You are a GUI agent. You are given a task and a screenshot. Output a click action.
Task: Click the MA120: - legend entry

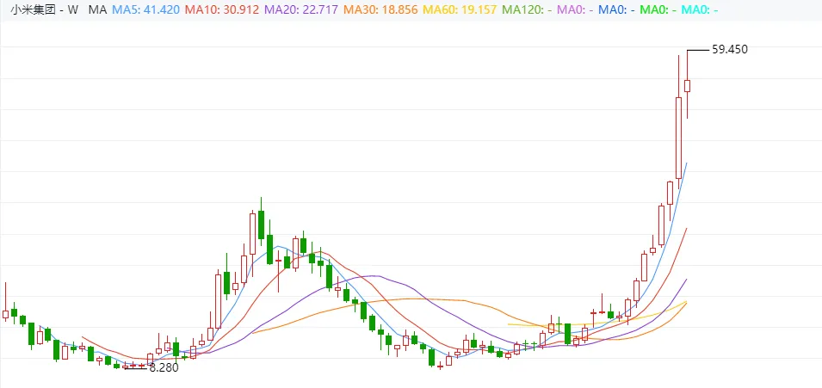click(526, 9)
